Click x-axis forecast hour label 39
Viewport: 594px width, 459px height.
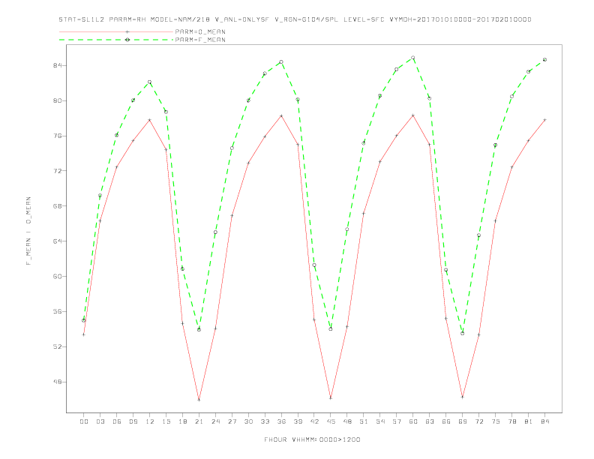coord(298,421)
